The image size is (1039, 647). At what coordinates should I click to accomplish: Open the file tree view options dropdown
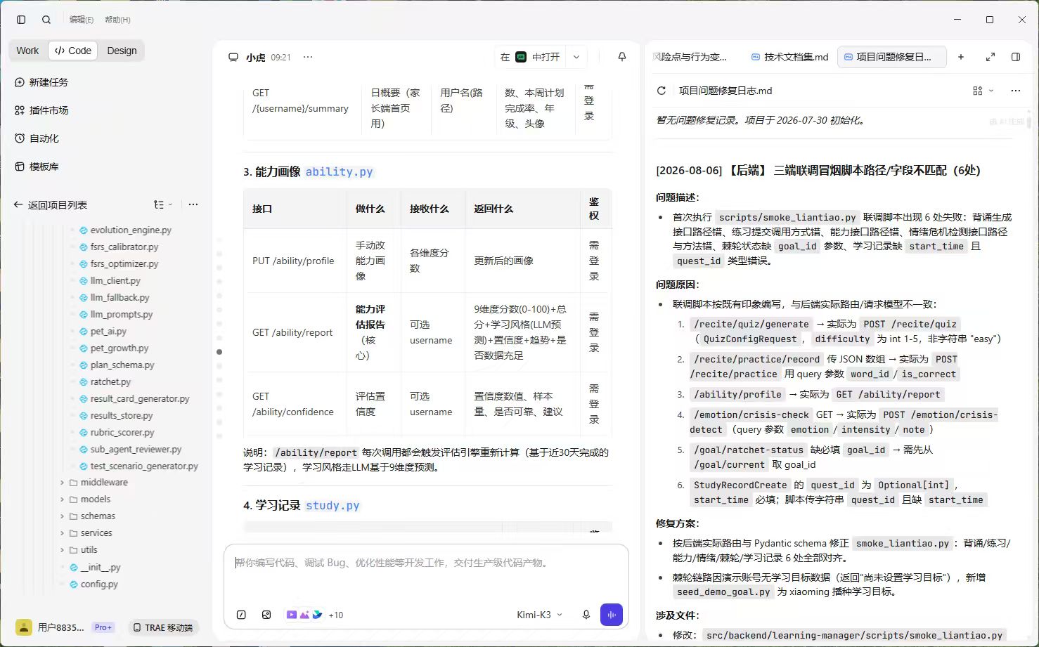pyautogui.click(x=163, y=205)
